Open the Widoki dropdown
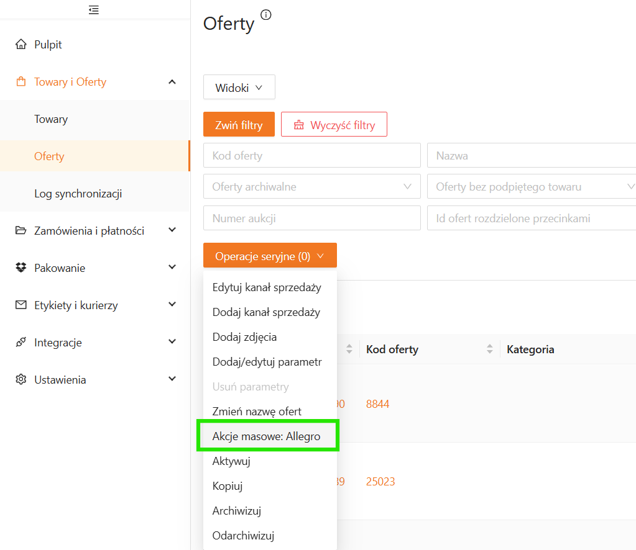The image size is (636, 550). click(239, 88)
